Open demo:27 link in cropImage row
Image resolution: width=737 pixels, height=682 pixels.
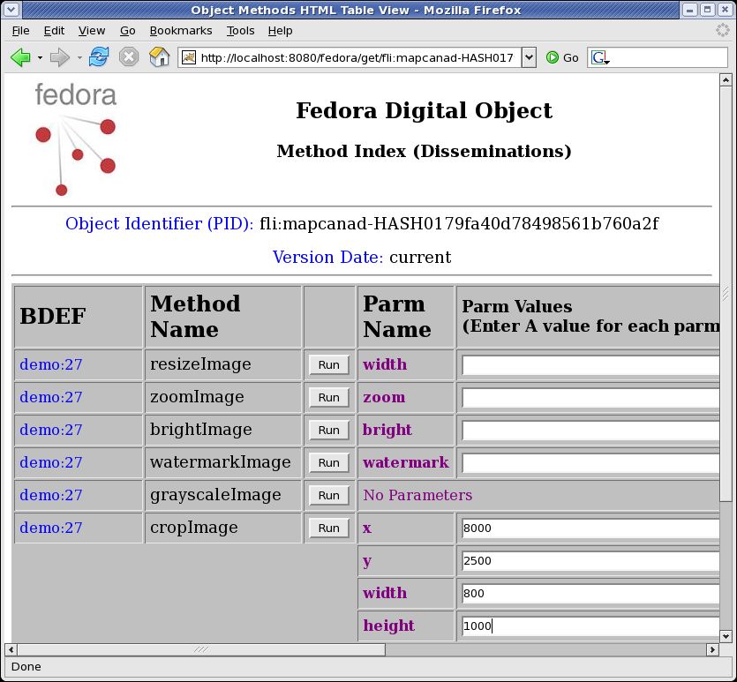(x=51, y=528)
